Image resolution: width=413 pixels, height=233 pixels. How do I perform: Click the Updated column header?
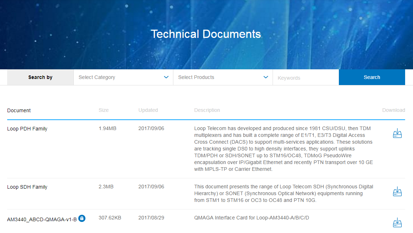[148, 110]
